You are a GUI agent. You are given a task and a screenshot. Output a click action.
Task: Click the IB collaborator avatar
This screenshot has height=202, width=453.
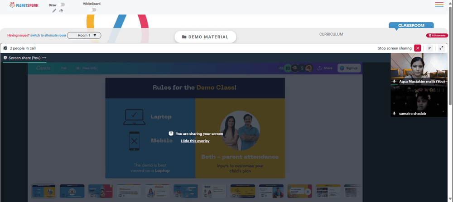288,68
